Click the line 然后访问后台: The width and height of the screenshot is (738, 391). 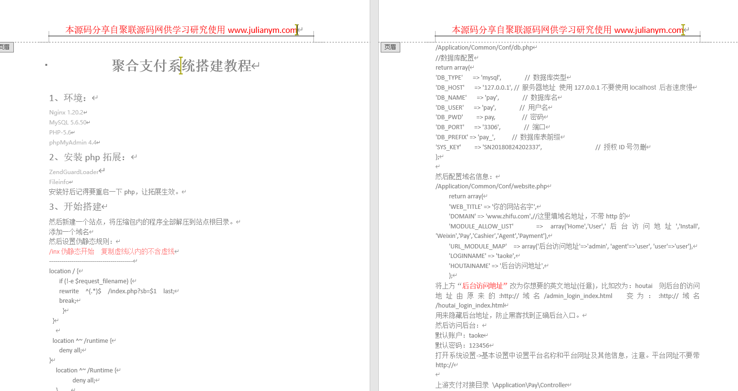(458, 325)
